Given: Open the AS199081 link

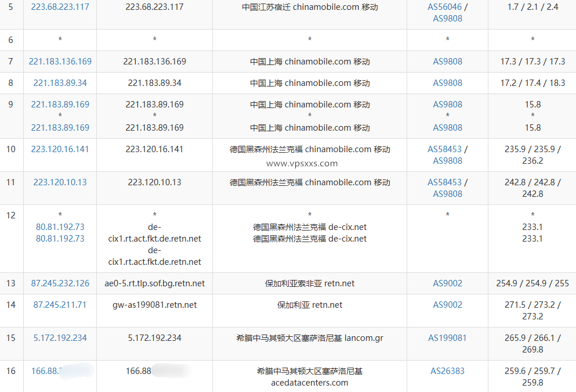Looking at the screenshot, I should 447,338.
